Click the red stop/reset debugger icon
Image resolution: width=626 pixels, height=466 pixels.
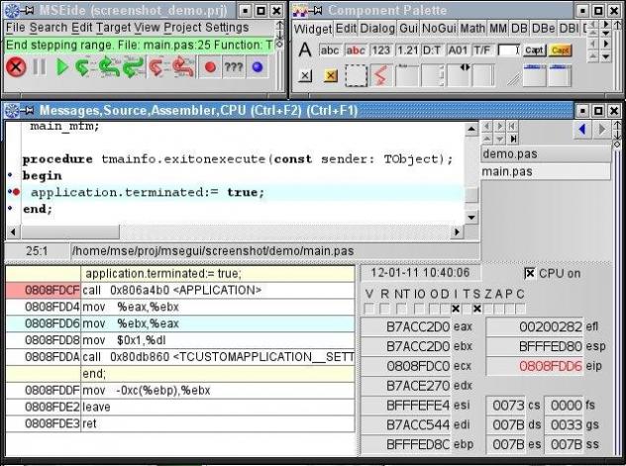point(16,67)
